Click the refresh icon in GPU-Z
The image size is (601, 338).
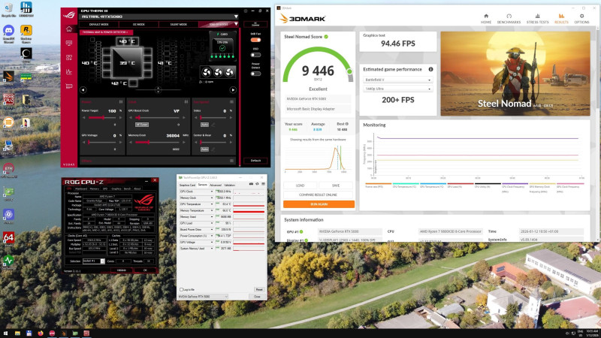[x=257, y=184]
